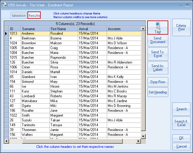This screenshot has height=153, width=193.
Task: Click arrival date 17/Mar/2014 for Beekman
Action: click(x=92, y=38)
